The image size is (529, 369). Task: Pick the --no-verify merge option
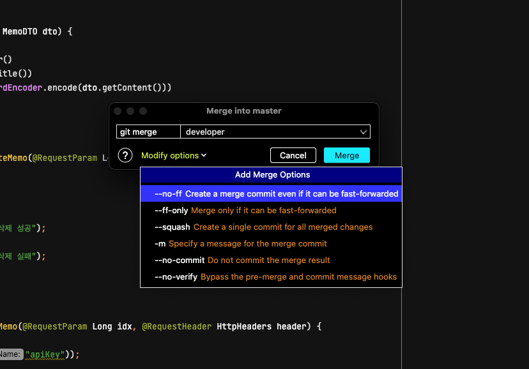coord(271,276)
